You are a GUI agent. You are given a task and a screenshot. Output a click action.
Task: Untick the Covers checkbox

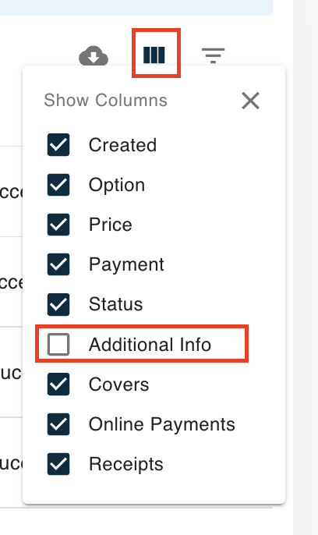(58, 384)
